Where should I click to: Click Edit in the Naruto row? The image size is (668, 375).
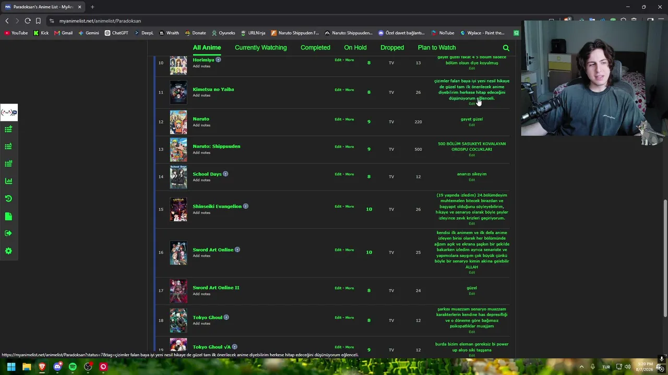pos(338,119)
